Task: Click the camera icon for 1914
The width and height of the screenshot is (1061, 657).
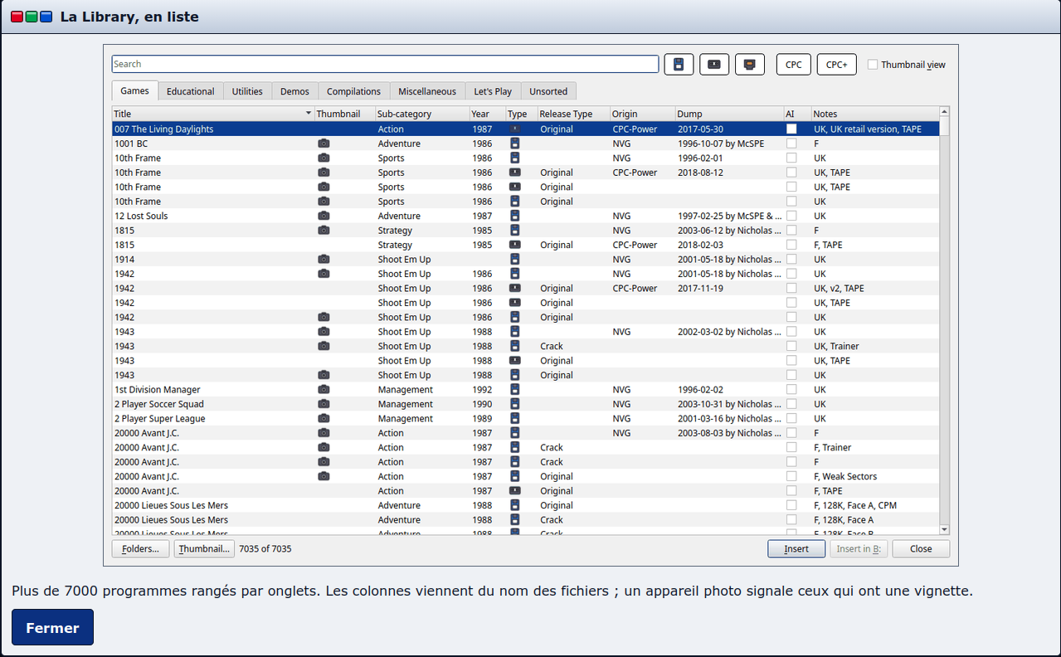Action: pos(324,259)
